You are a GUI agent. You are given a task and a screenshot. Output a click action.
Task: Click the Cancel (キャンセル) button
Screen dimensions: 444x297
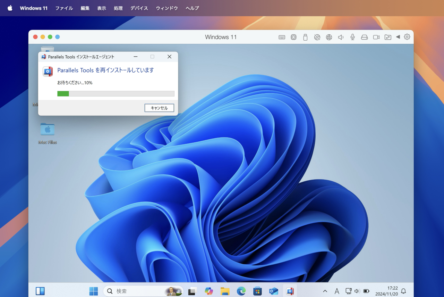click(x=159, y=108)
